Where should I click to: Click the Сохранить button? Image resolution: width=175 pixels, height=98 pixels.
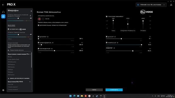[114, 90]
